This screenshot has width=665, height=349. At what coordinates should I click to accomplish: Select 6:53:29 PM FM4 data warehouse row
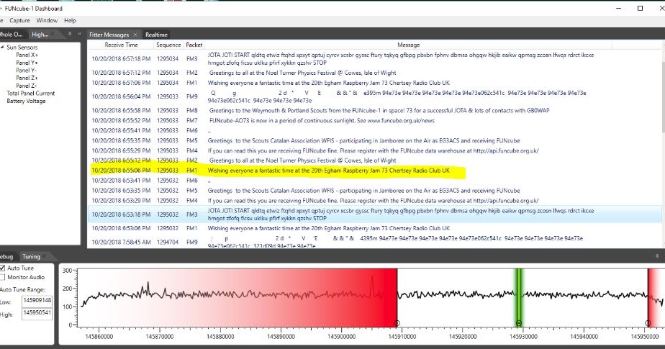point(375,201)
